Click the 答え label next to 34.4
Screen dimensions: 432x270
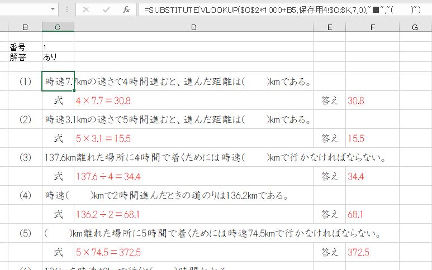[x=330, y=176]
